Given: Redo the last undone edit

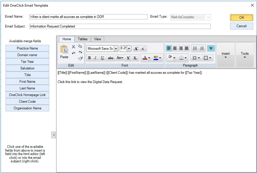Looking at the screenshot, I should pyautogui.click(x=80, y=52).
